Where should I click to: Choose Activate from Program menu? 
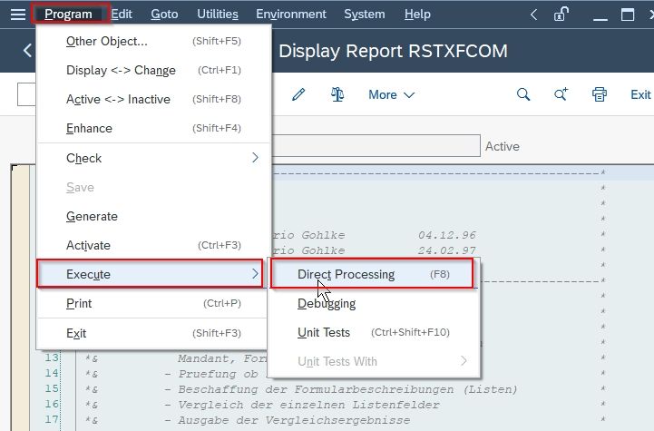pyautogui.click(x=152, y=245)
